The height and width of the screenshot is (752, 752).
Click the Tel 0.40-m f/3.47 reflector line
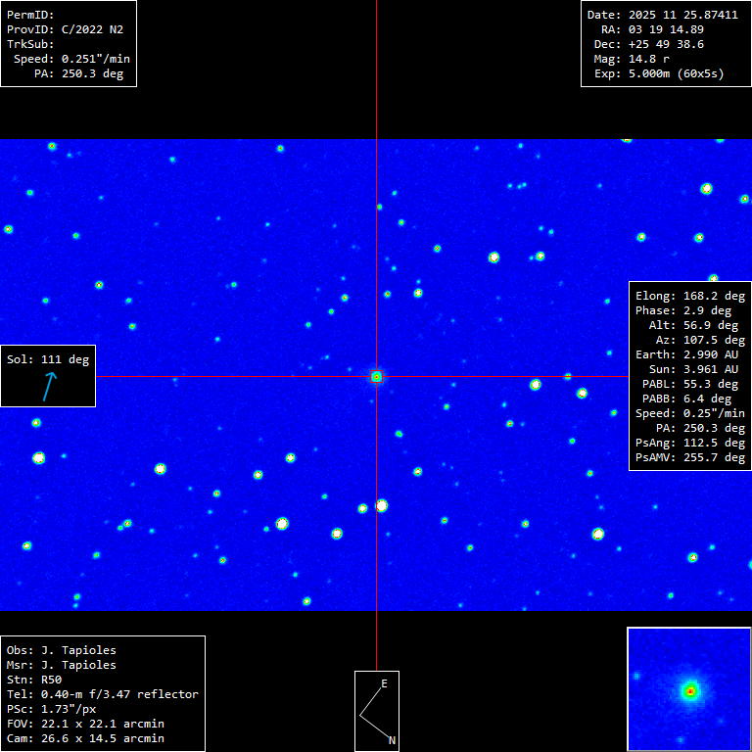pos(102,694)
